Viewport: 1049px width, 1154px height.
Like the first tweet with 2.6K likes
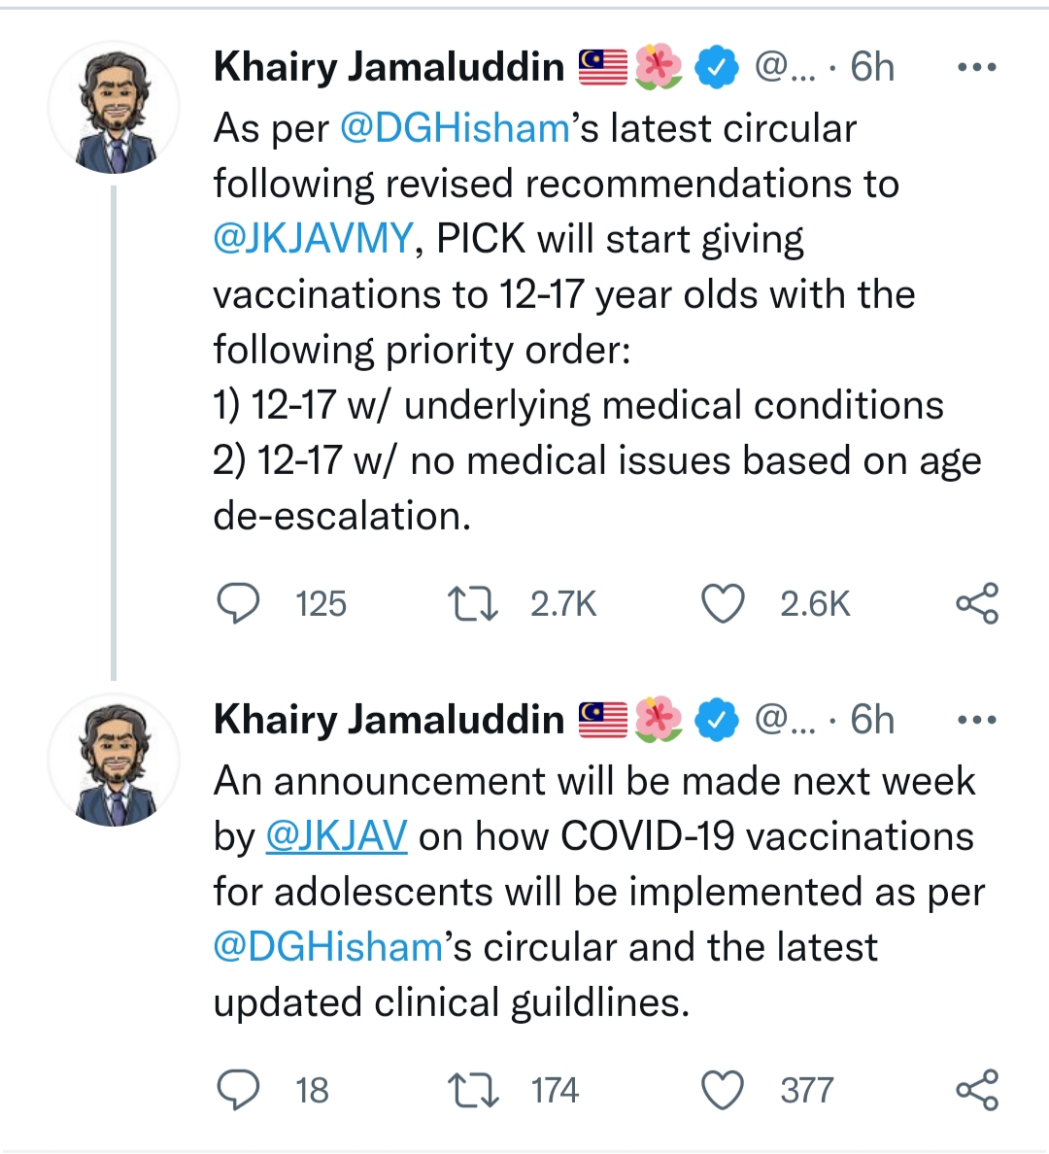pyautogui.click(x=723, y=603)
